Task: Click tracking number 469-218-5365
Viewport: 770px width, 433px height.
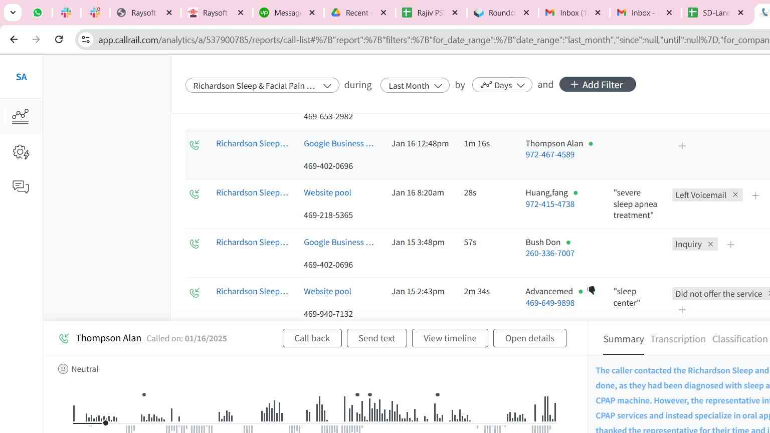Action: tap(328, 215)
